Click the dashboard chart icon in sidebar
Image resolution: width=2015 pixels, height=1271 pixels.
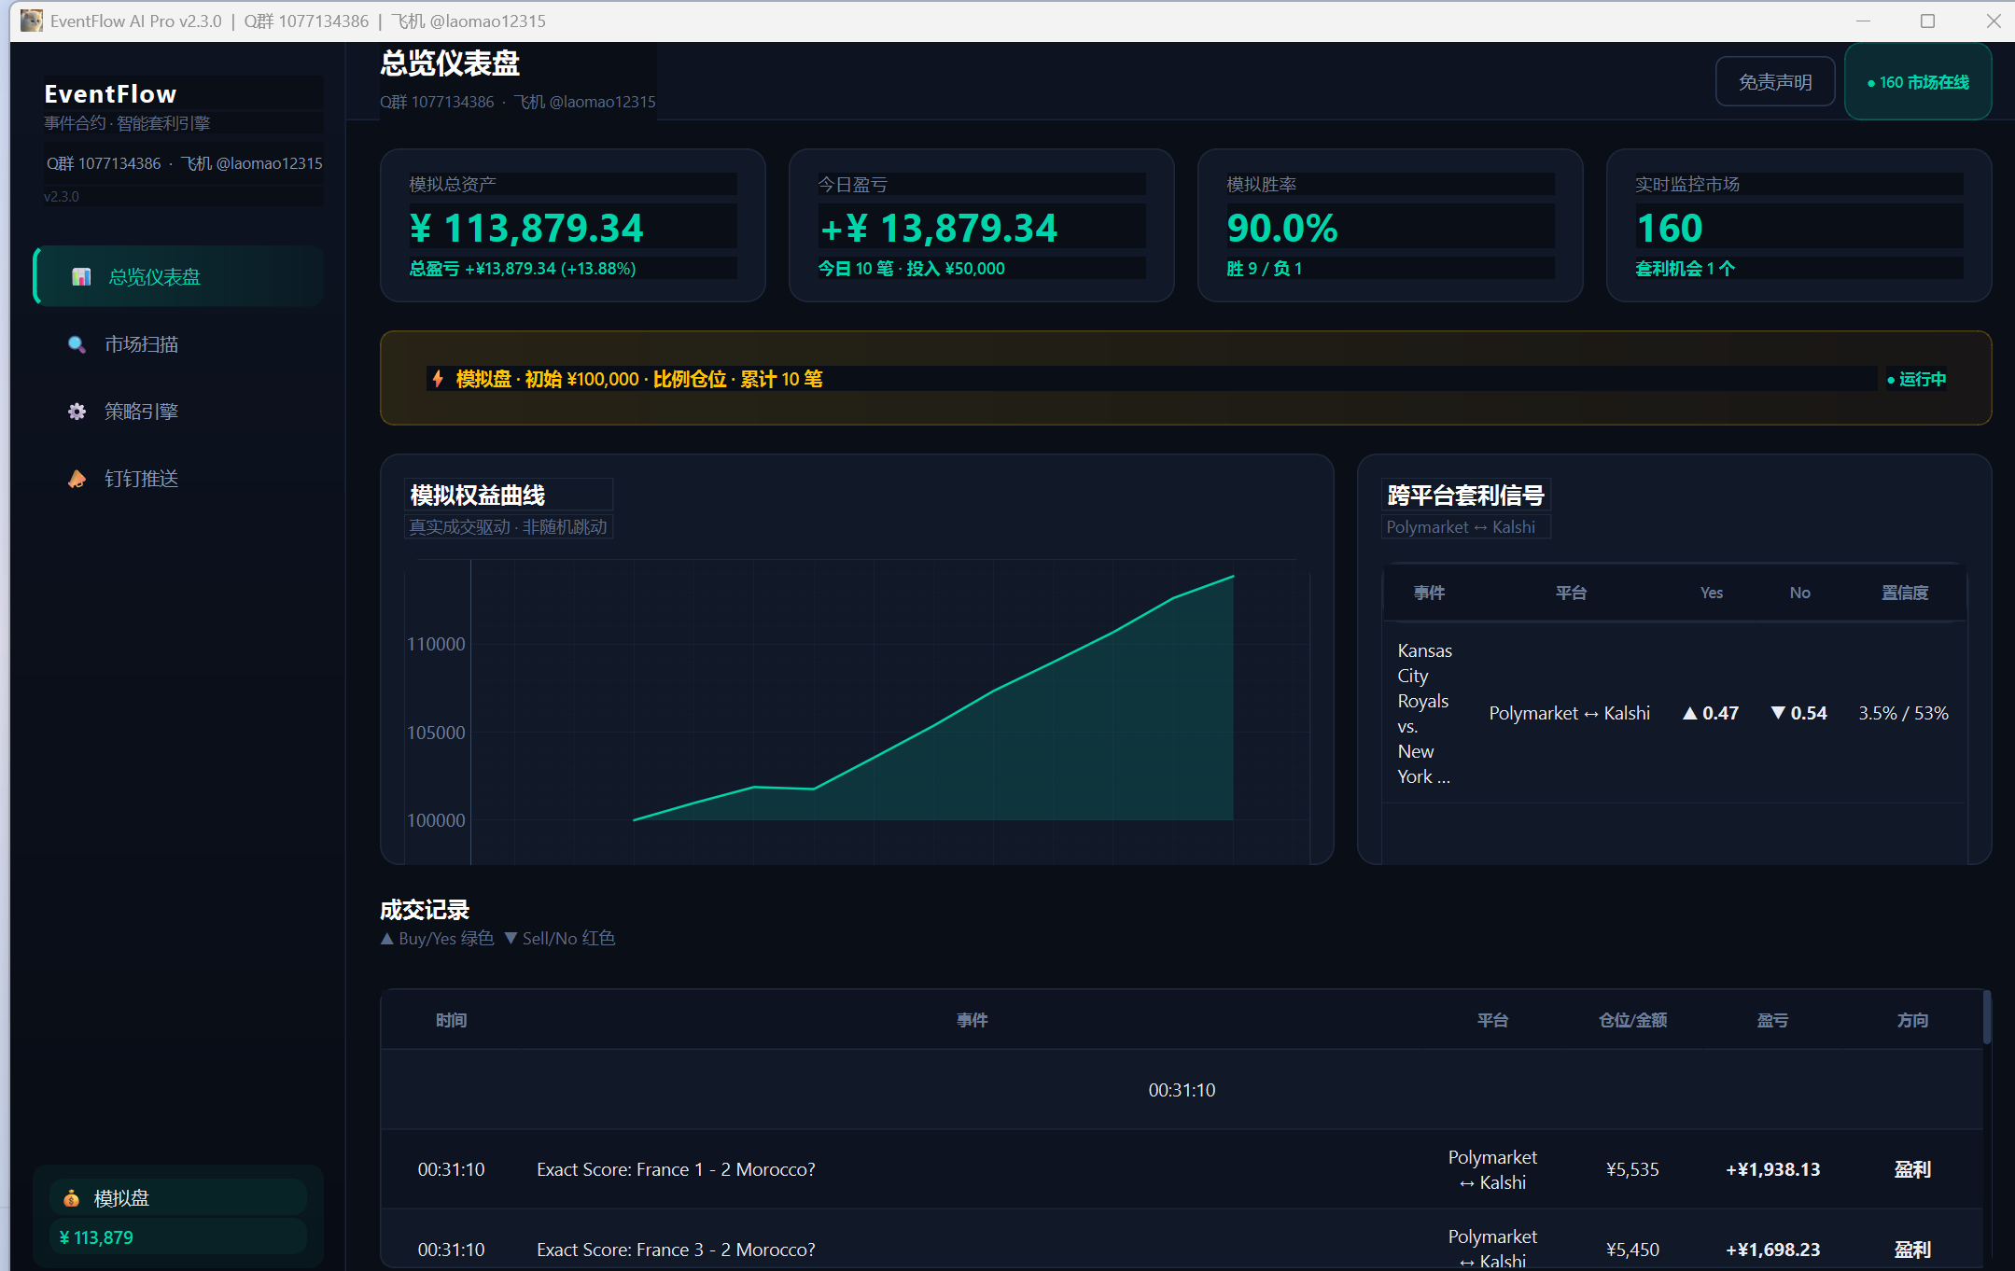click(81, 277)
